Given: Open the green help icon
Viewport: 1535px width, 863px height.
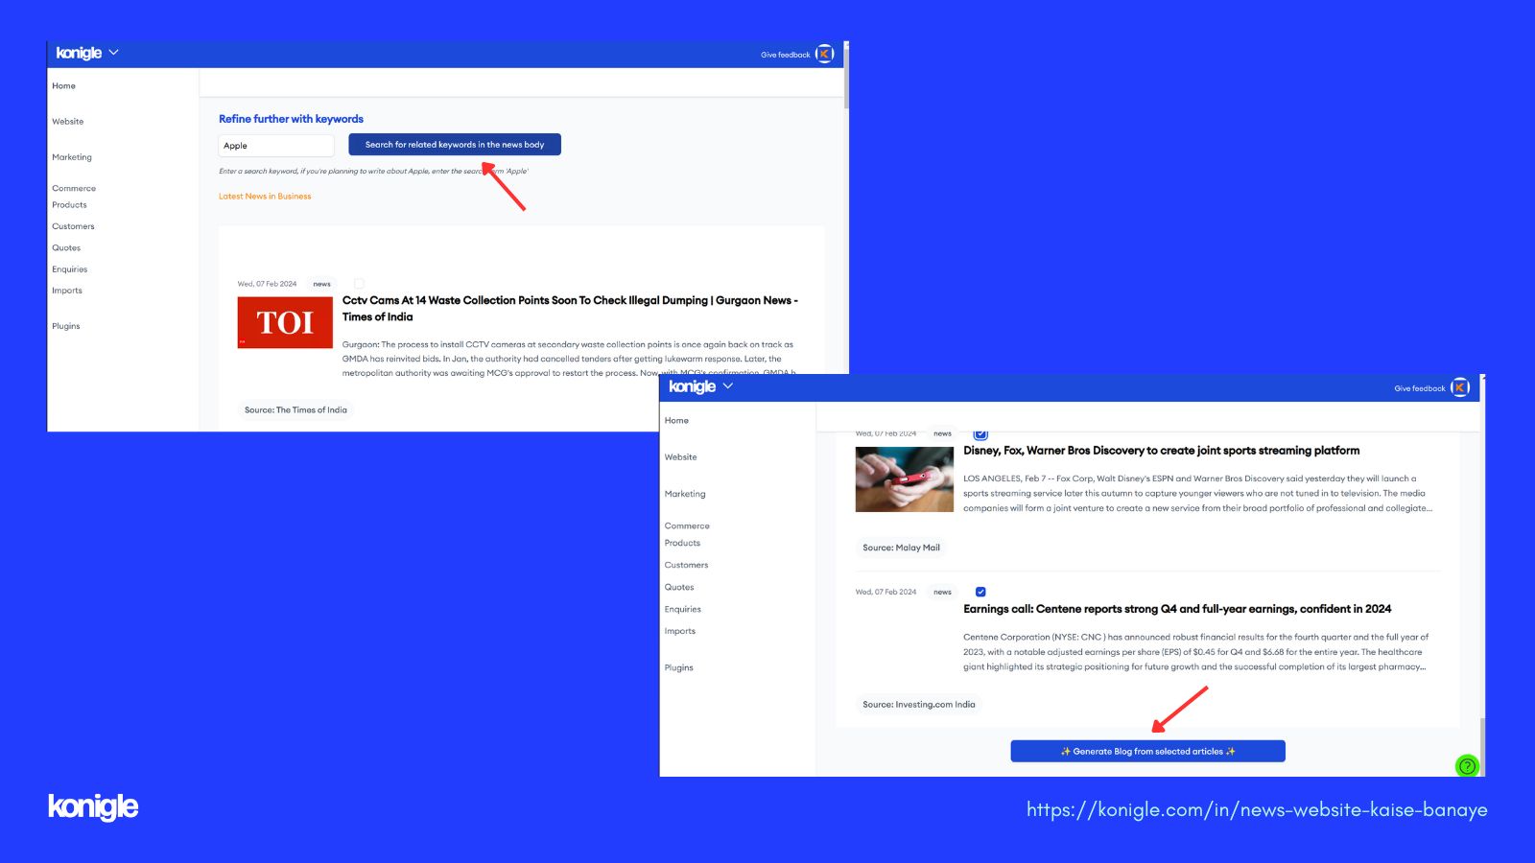Looking at the screenshot, I should point(1467,766).
